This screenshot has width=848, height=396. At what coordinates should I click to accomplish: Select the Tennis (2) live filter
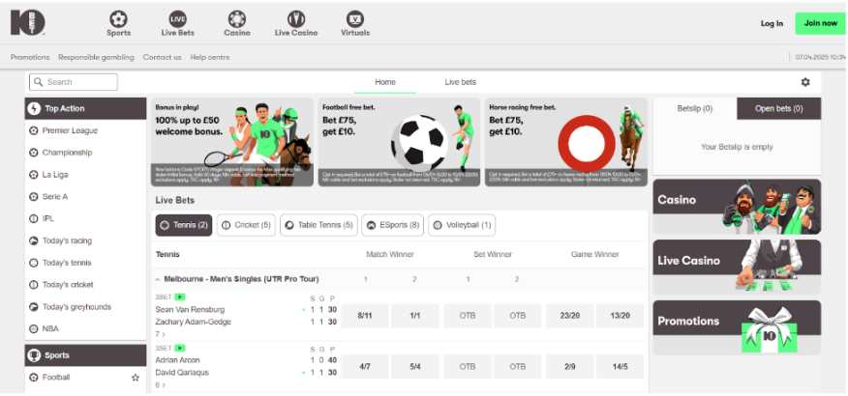pyautogui.click(x=184, y=225)
